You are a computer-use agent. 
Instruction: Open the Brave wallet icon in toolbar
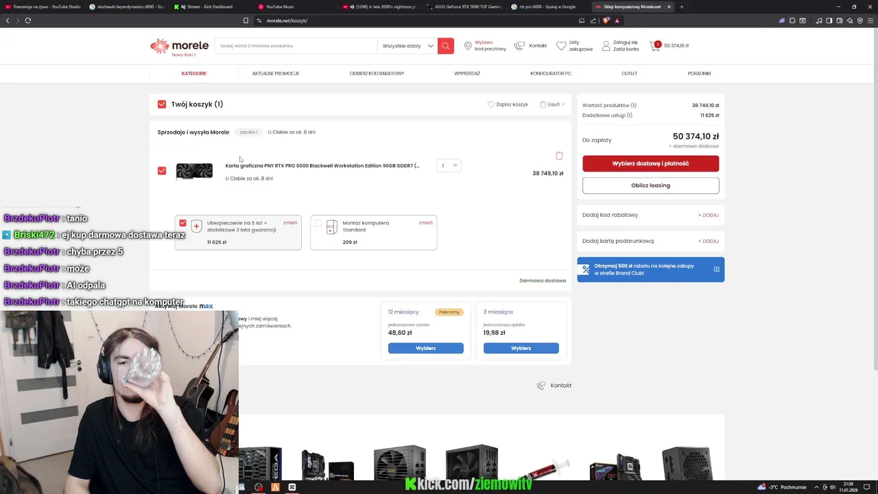[x=840, y=21]
